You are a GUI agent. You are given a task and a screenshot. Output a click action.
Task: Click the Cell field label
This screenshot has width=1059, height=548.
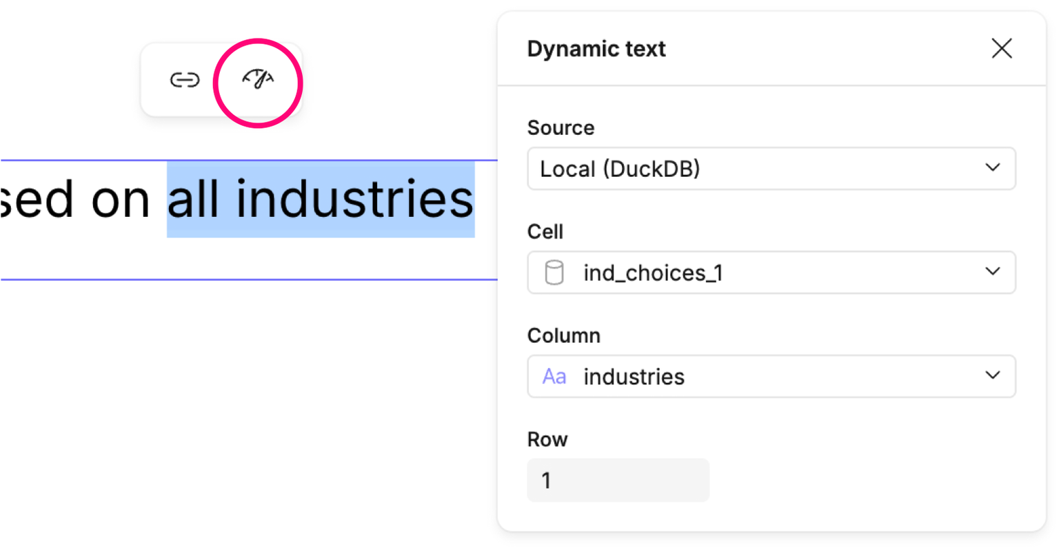tap(545, 231)
